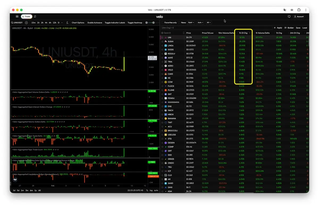319x206 pixels.
Task: Open the hamburger menu in Velo header
Action: click(17, 16)
